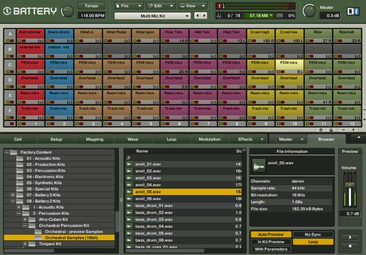Toggle yellow button on Snare direct cell
Viewport: 366px width, 255px height.
click(x=48, y=41)
